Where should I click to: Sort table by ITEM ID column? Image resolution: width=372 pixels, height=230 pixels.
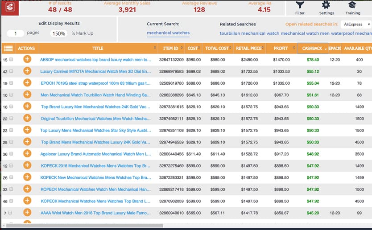(171, 49)
